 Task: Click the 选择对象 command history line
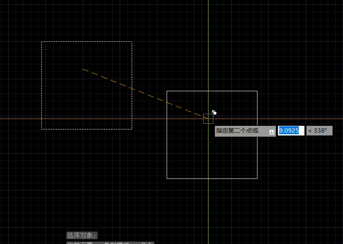point(82,236)
